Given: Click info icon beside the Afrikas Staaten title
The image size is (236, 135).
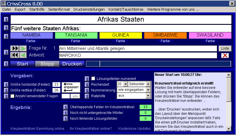Looking at the screenshot, I should 6,20.
